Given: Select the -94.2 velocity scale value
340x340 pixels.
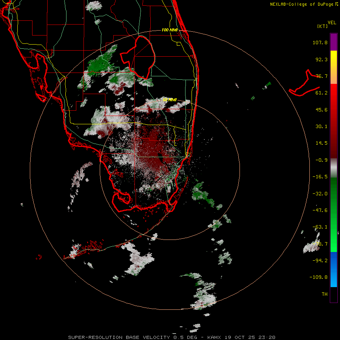Looking at the screenshot, I should pyautogui.click(x=320, y=260).
